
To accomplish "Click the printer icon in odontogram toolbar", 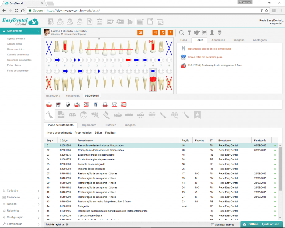I will [x=220, y=33].
